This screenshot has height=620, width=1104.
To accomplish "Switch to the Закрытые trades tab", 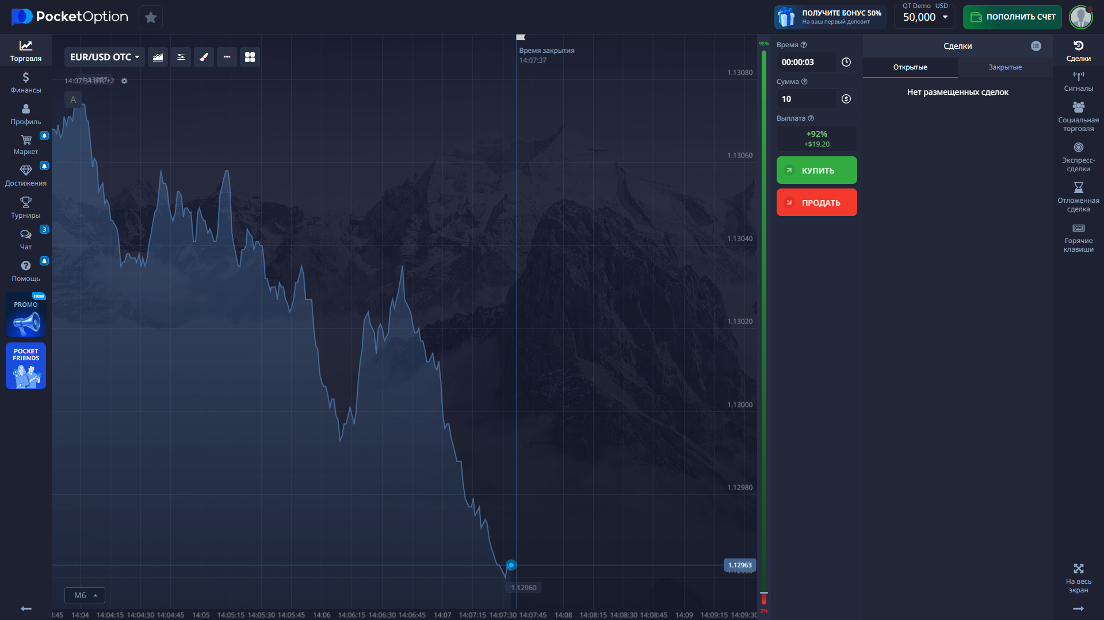I will 1004,67.
